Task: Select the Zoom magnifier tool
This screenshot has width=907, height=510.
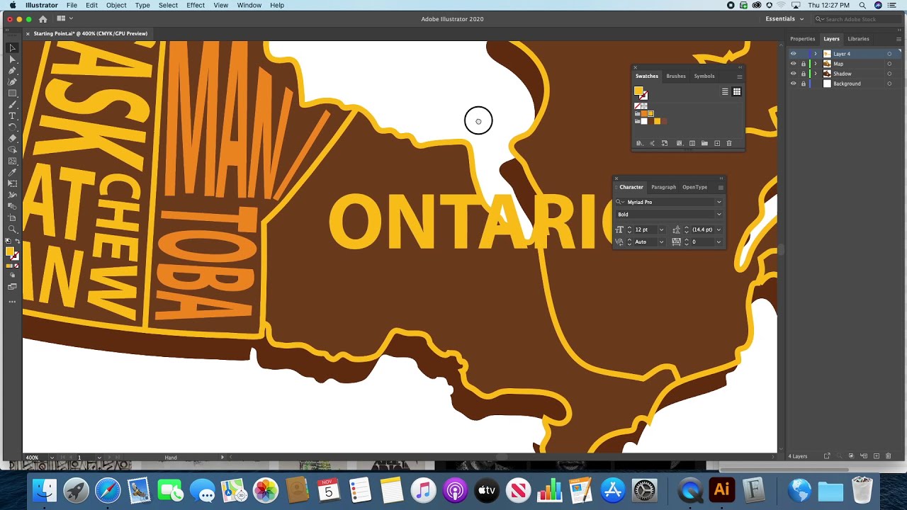Action: [13, 229]
